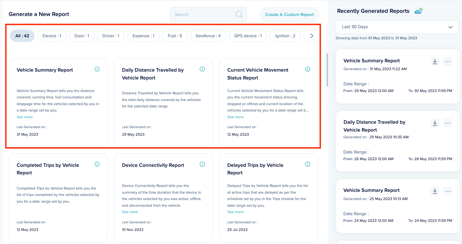
Task: Open more options for 29 May Daily Distance report
Action: click(448, 123)
